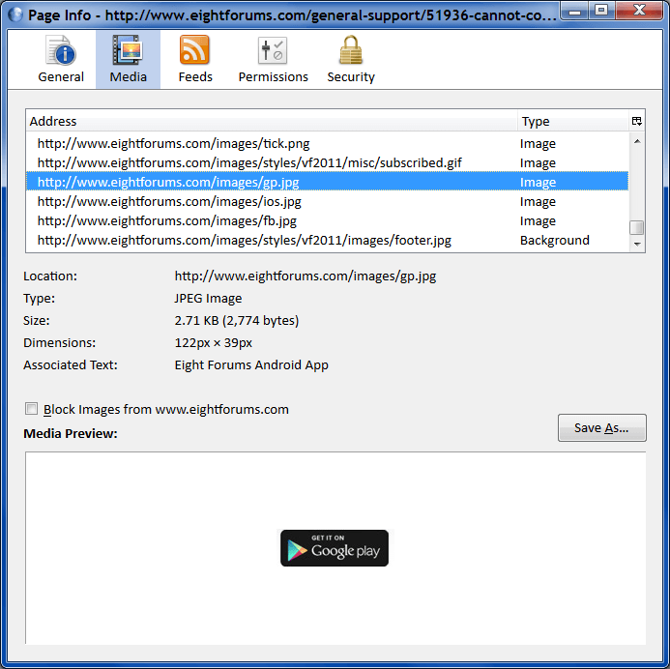The width and height of the screenshot is (670, 669).
Task: Click the column picker icon in list header
Action: pyautogui.click(x=637, y=121)
